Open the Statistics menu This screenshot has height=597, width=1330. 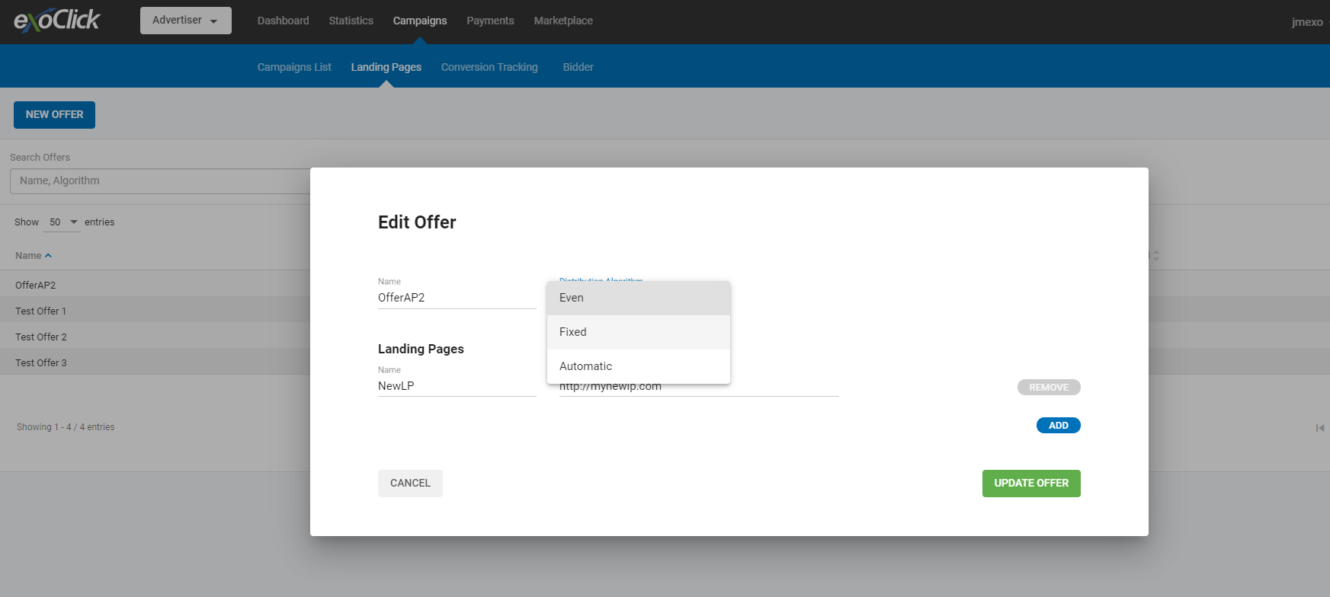click(351, 21)
